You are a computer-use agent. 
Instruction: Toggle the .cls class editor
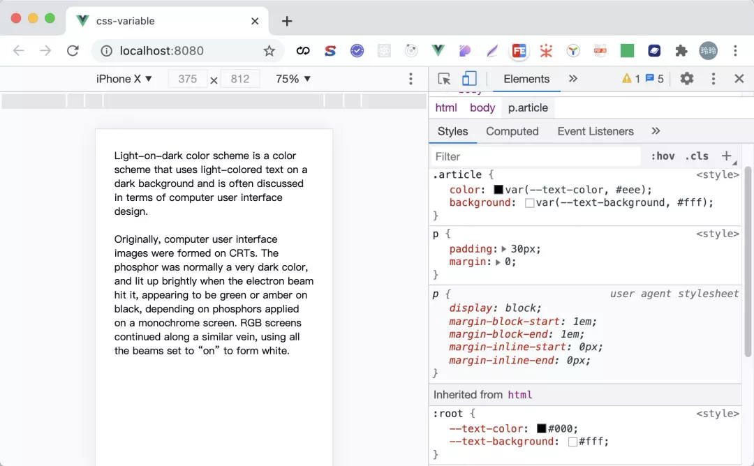[697, 156]
